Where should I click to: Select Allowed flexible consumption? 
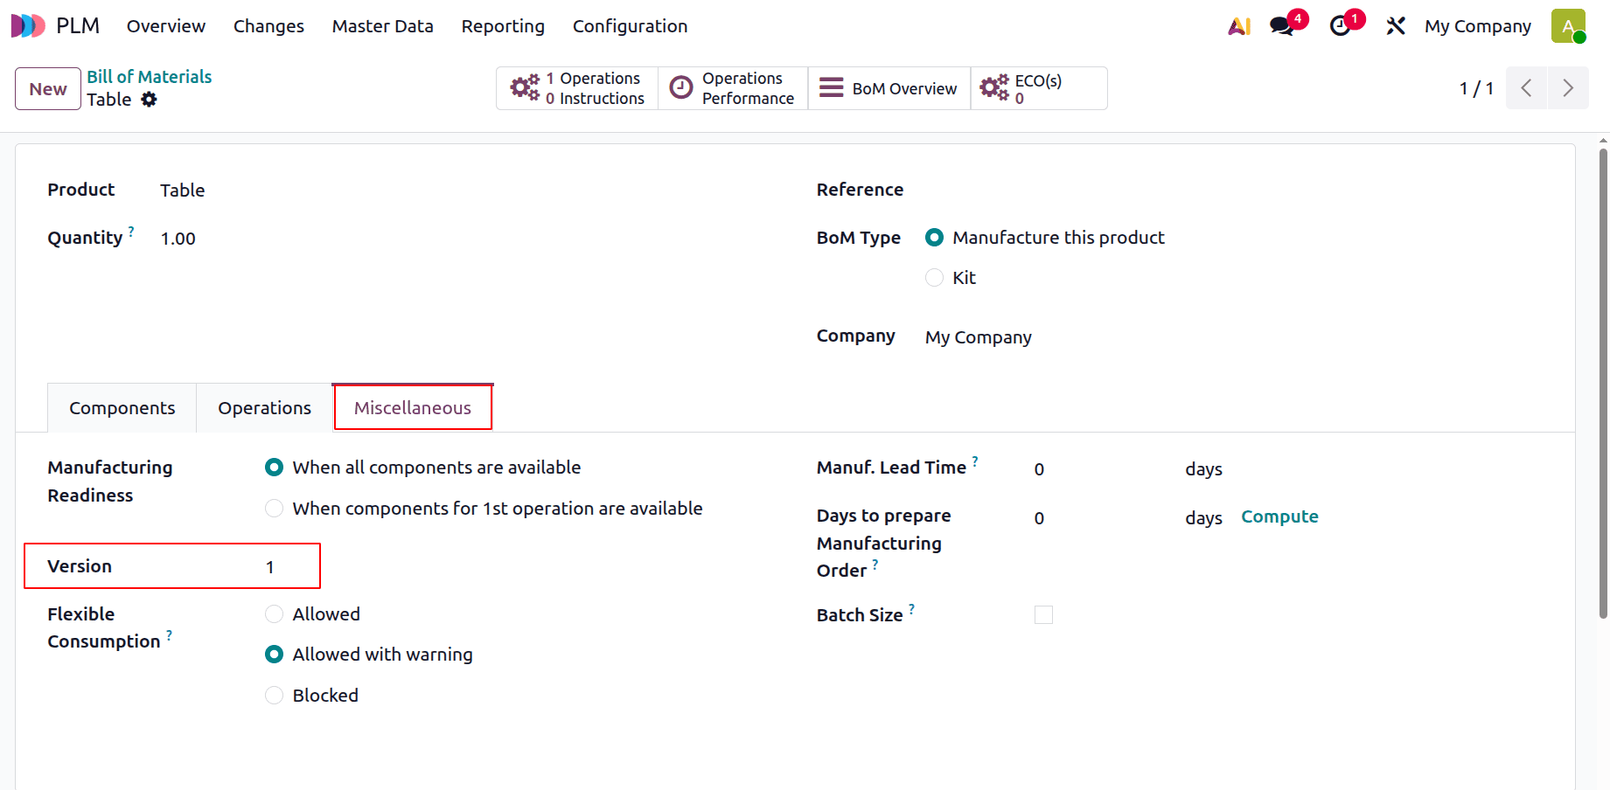(x=274, y=614)
